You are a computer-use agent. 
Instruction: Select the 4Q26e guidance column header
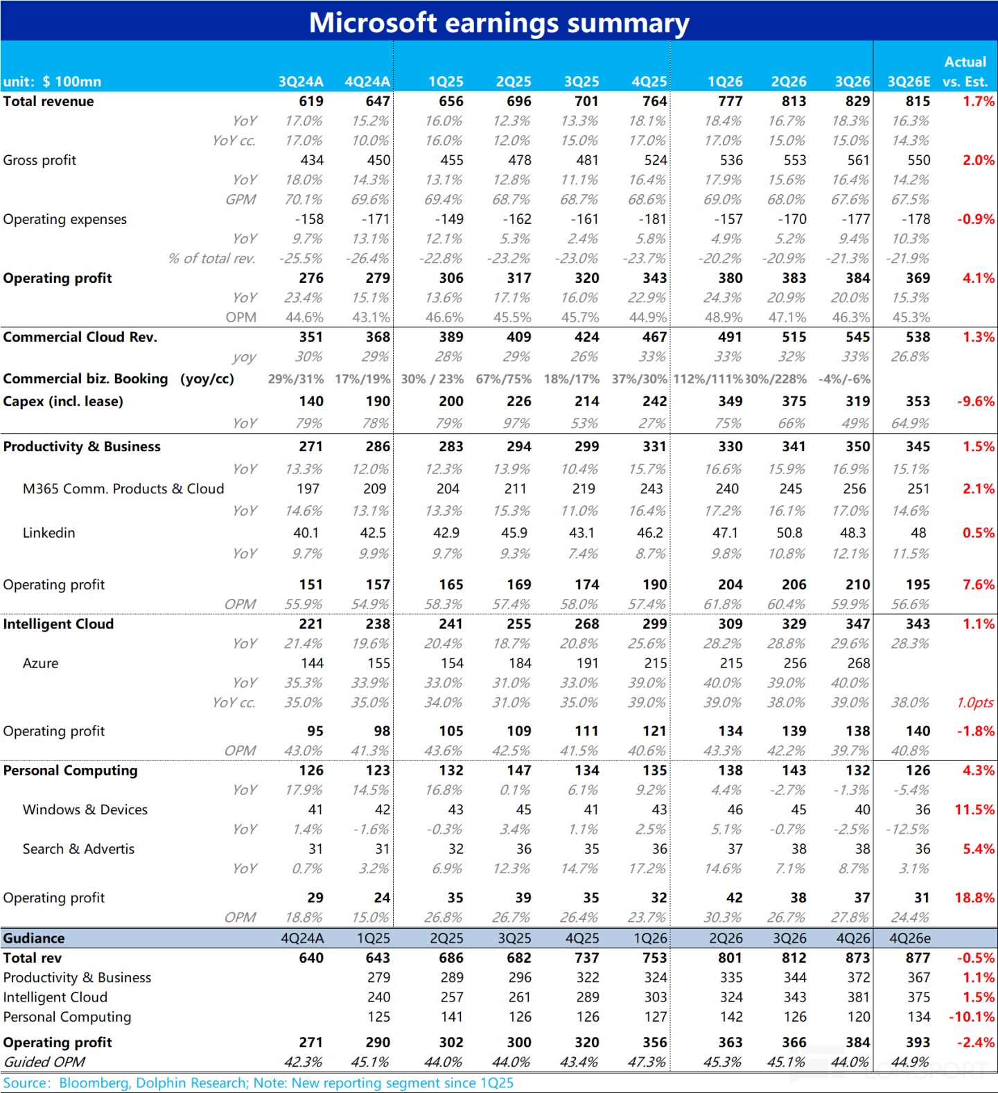point(910,938)
